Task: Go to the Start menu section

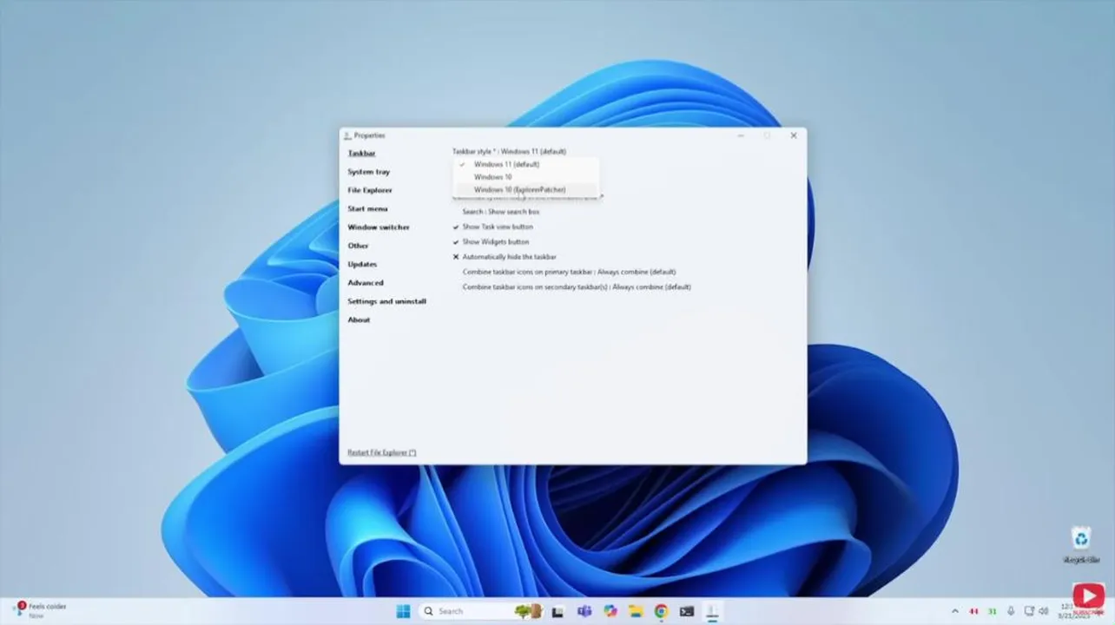Action: tap(367, 208)
